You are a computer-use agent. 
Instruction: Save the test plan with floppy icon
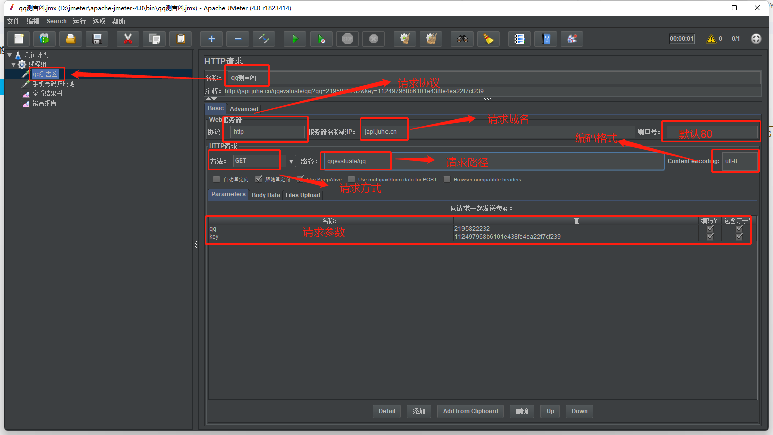[x=97, y=39]
